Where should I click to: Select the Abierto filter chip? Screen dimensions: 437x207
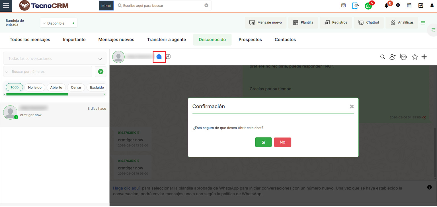point(56,87)
